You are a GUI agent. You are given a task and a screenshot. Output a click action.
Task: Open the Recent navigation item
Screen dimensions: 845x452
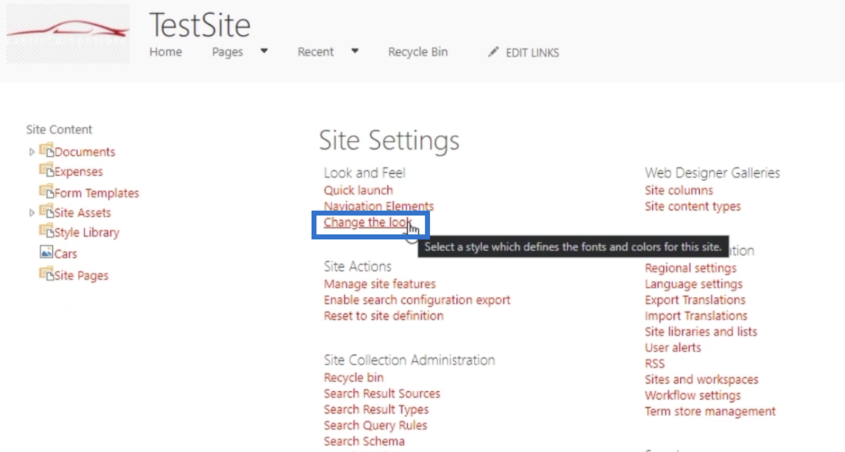click(315, 52)
